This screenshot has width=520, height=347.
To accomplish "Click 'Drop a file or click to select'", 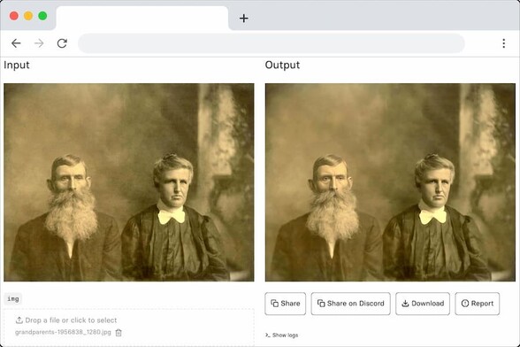I will point(71,320).
